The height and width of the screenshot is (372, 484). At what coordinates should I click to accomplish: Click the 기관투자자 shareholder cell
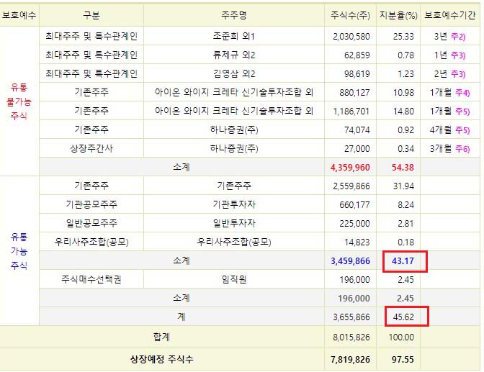tap(233, 204)
